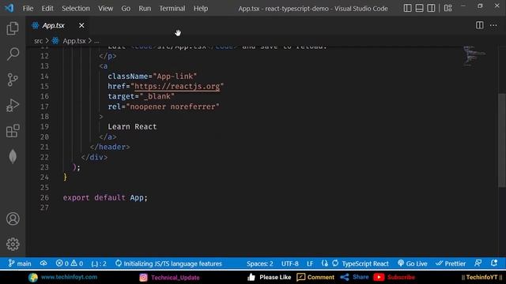Screen dimensions: 506x284
Task: Click Initializing JS/TS language features status
Action: click(168, 263)
